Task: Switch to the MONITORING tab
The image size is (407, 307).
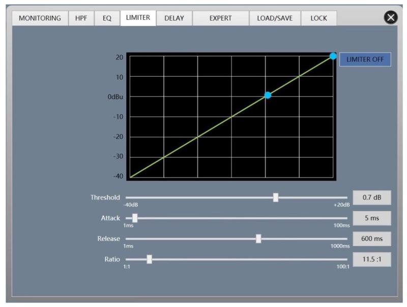Action: pos(40,18)
